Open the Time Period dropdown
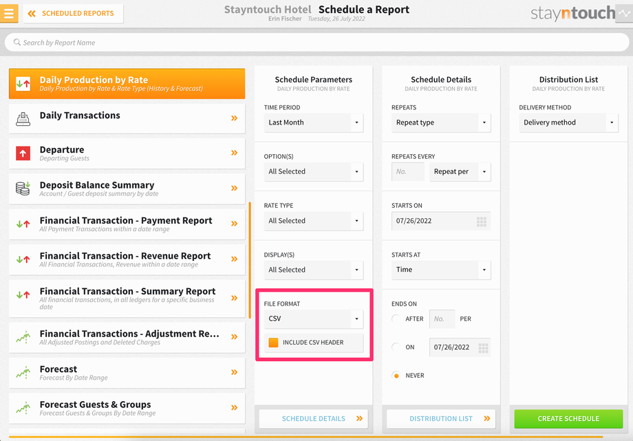The height and width of the screenshot is (441, 633). pyautogui.click(x=314, y=122)
